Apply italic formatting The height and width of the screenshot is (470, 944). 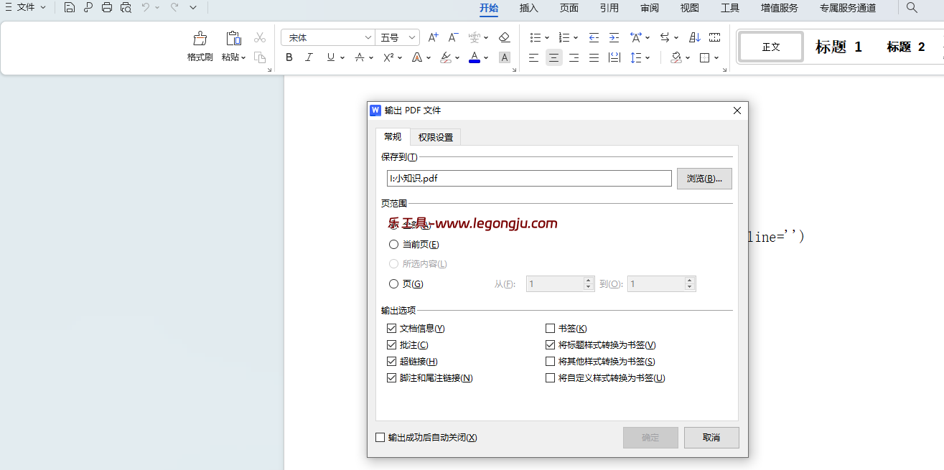[309, 57]
